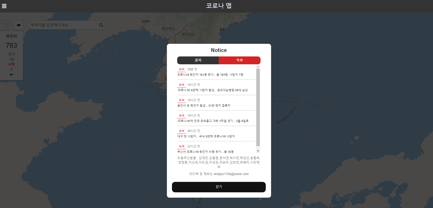Click the feedback email ehdgns1766@naver.com
433x208 pixels.
point(231,174)
